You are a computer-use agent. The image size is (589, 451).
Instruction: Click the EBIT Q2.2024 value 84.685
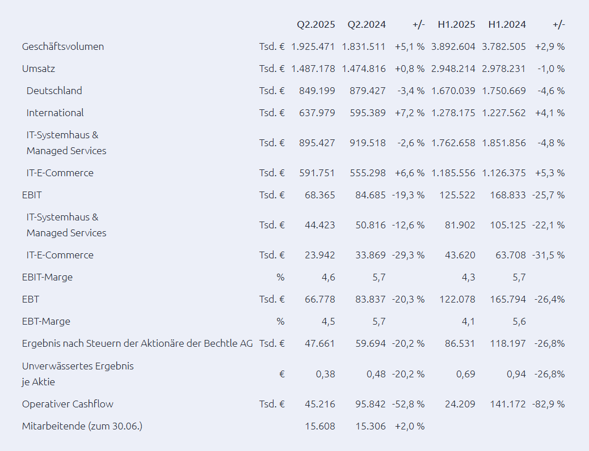pyautogui.click(x=371, y=195)
